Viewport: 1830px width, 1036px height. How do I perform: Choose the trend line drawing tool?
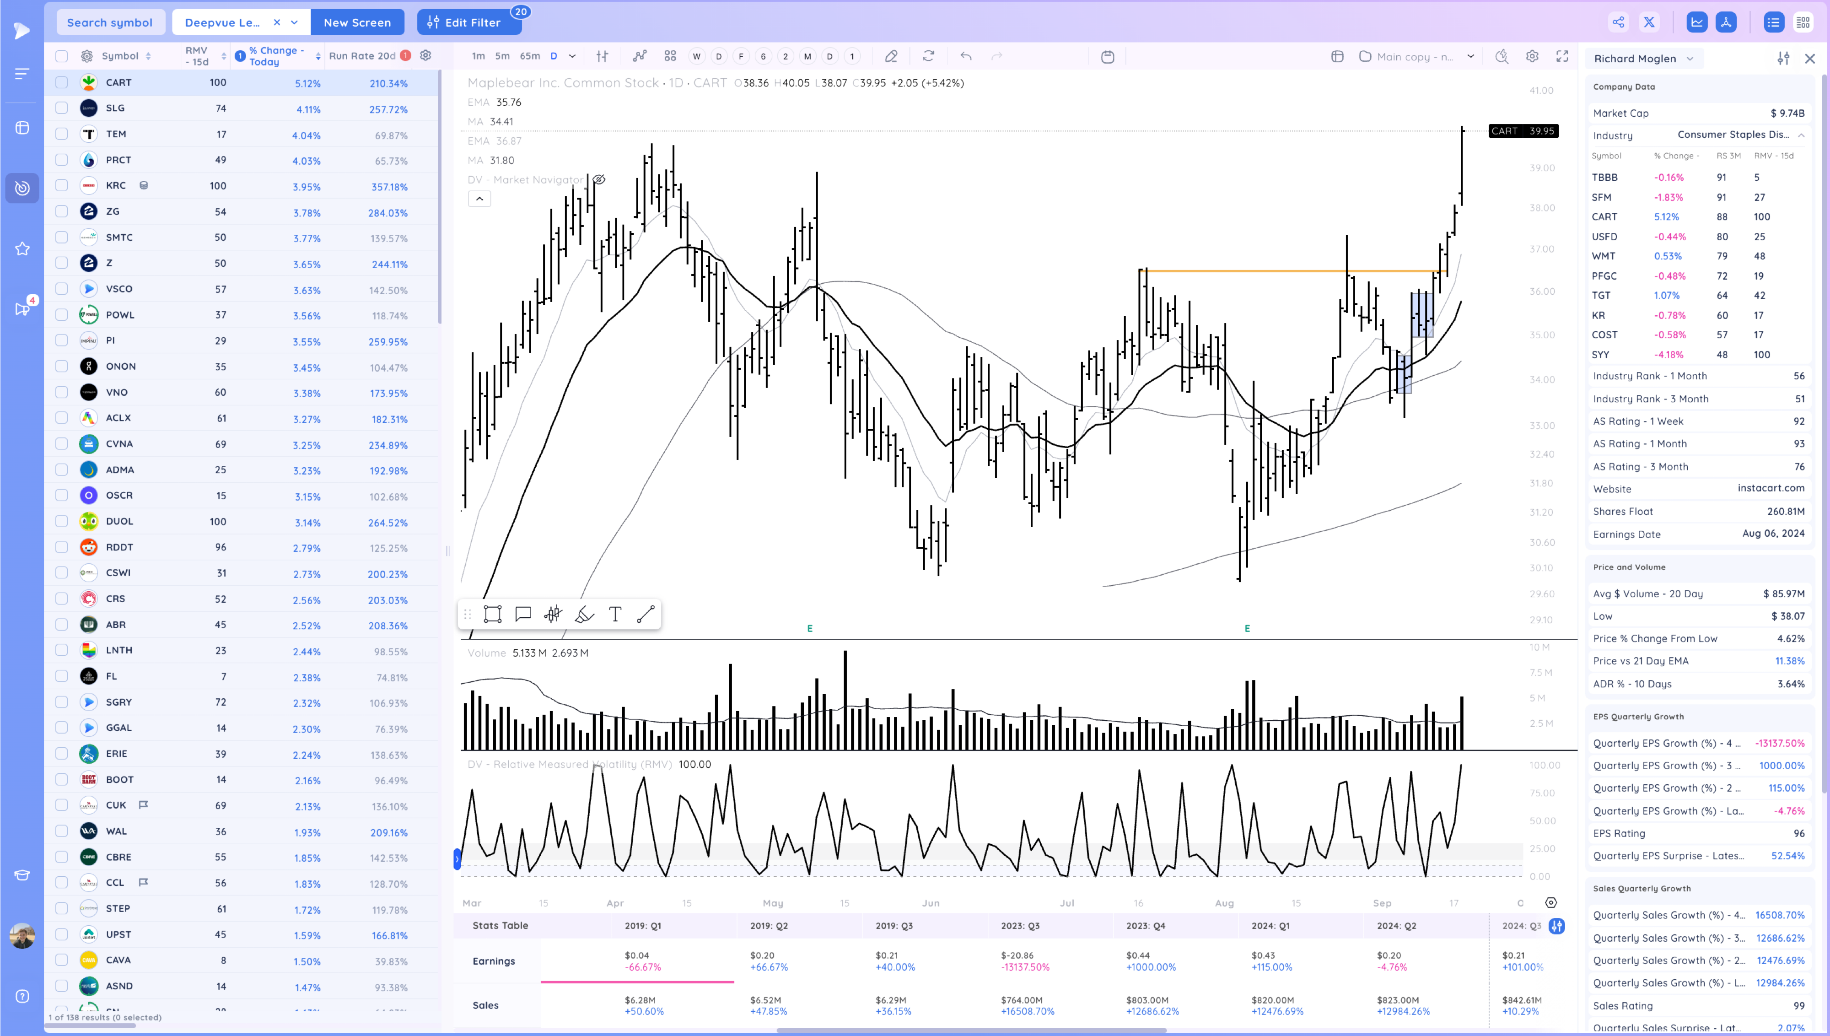(x=646, y=614)
